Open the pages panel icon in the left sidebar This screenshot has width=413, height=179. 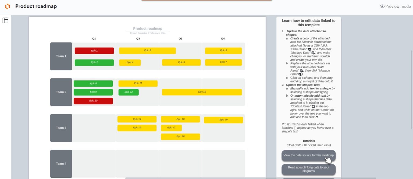pyautogui.click(x=6, y=20)
